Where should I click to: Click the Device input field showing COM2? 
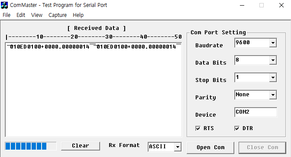256,112
